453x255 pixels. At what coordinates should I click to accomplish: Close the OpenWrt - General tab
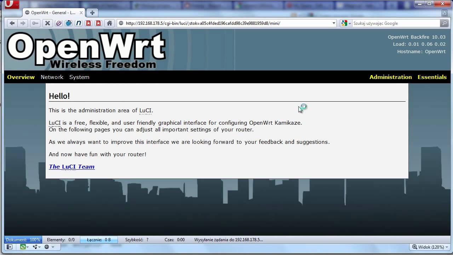pyautogui.click(x=81, y=13)
